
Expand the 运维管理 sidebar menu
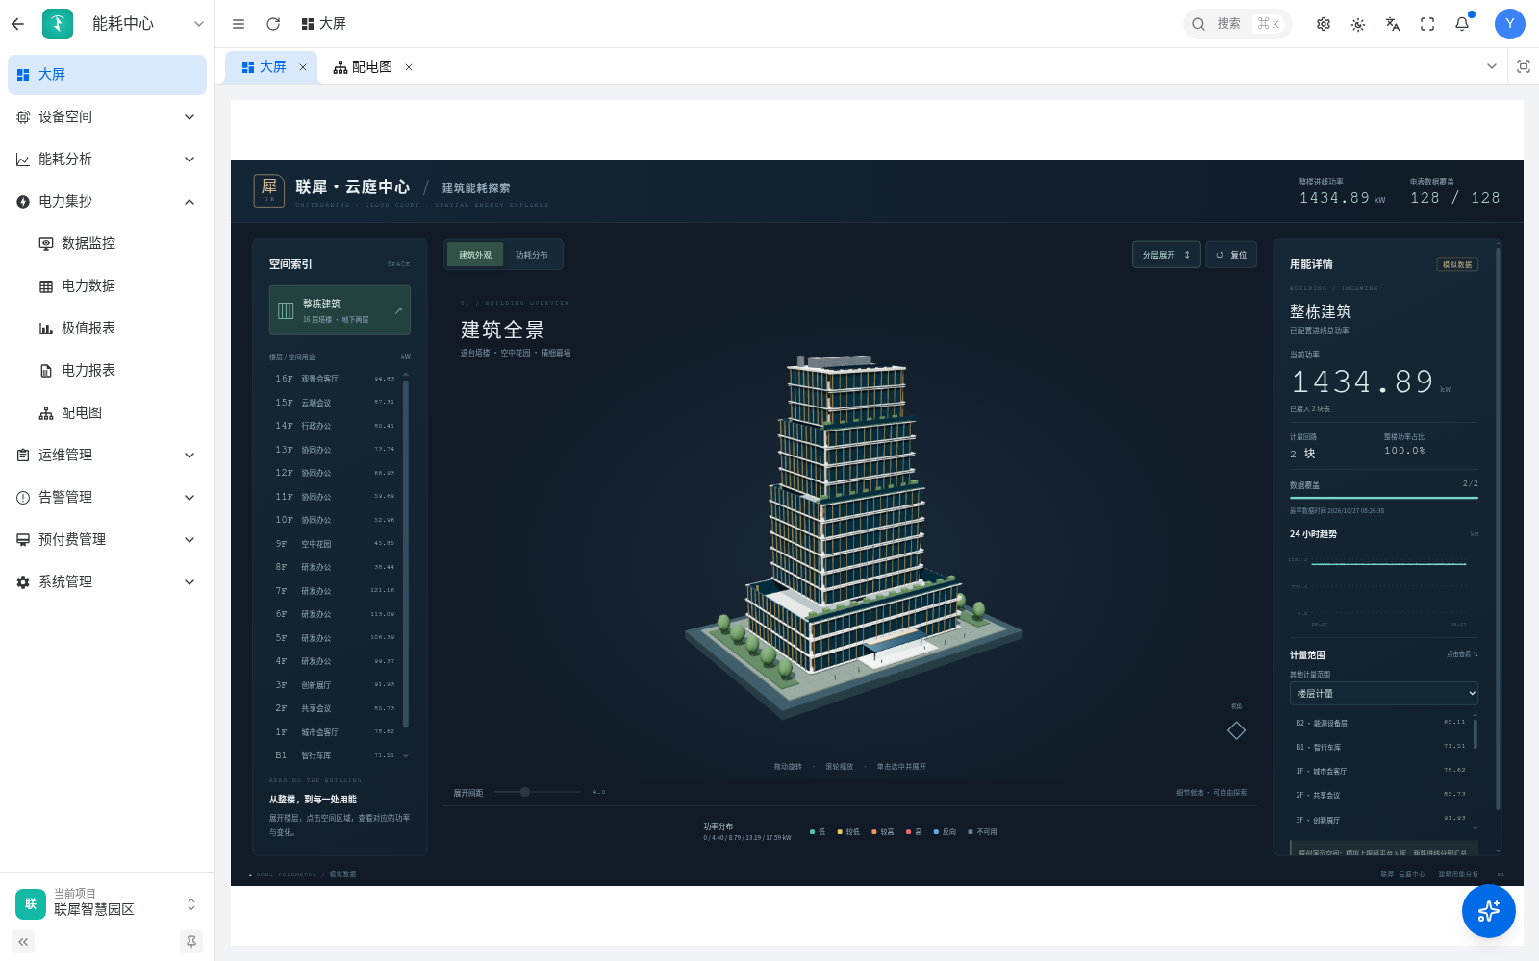pos(107,456)
